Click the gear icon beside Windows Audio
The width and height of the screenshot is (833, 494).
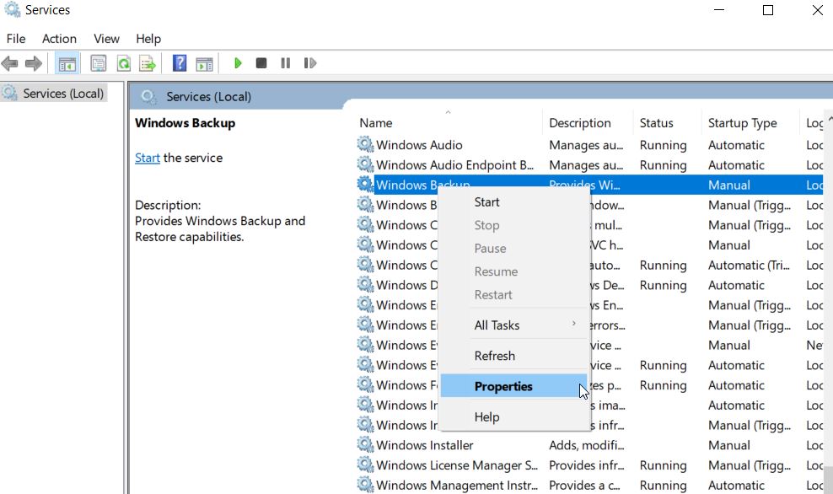(366, 144)
